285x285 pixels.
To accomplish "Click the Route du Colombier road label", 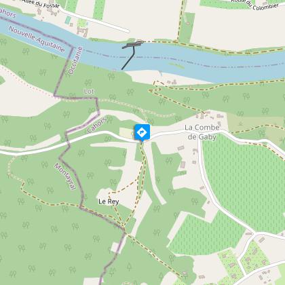I will pyautogui.click(x=254, y=5).
